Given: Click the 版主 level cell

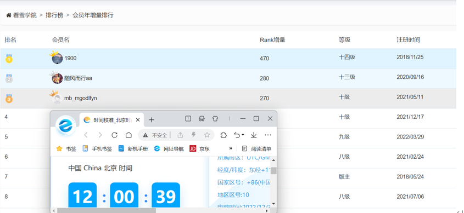Looking at the screenshot, I should click(x=344, y=177).
